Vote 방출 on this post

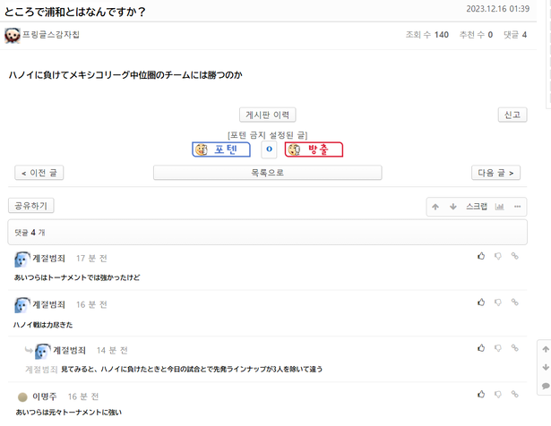[314, 149]
